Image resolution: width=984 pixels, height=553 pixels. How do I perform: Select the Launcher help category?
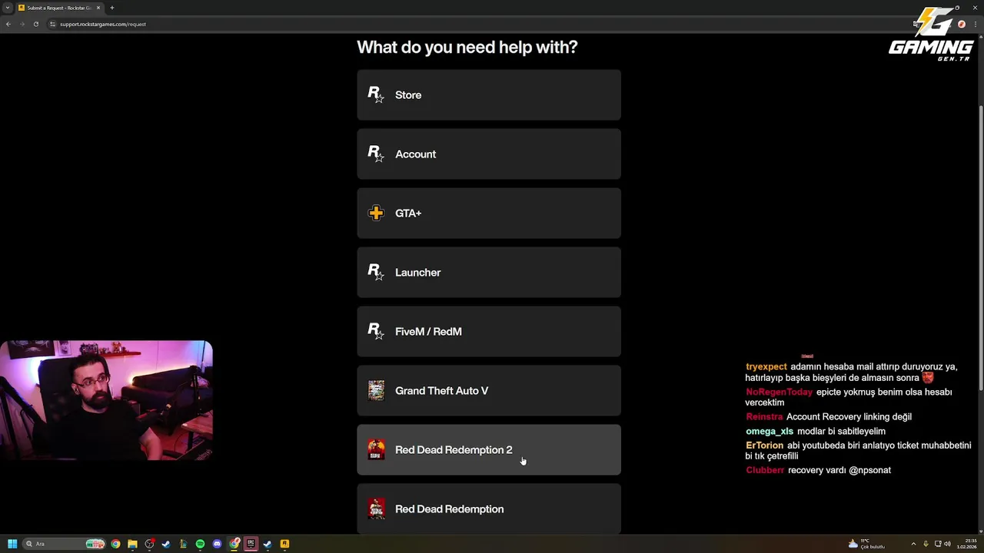click(489, 272)
